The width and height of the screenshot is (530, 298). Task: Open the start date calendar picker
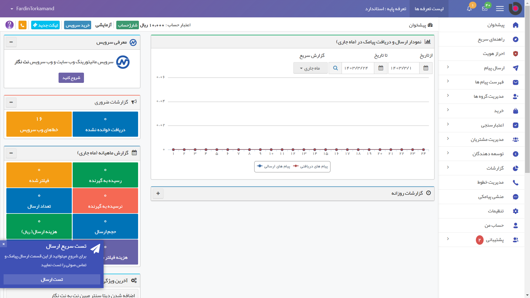coord(426,68)
